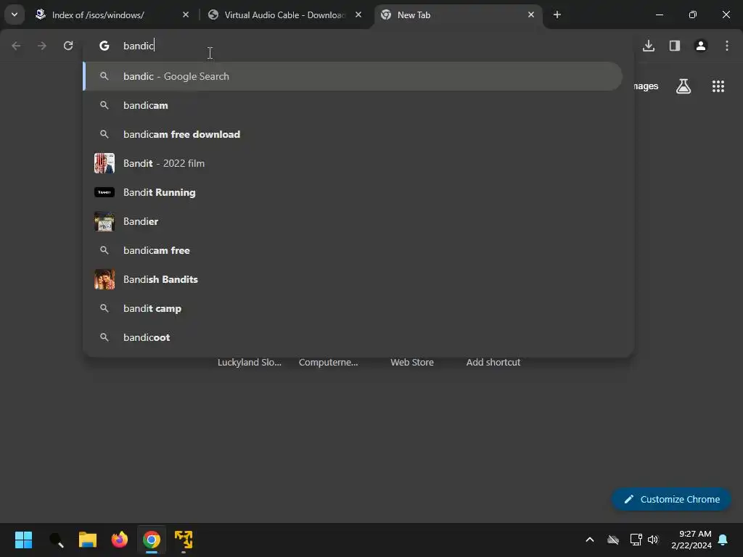Viewport: 743px width, 557px height.
Task: Reload the current page
Action: (68, 46)
